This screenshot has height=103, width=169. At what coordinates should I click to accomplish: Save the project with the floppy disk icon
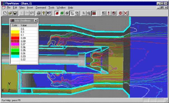(x=15, y=13)
